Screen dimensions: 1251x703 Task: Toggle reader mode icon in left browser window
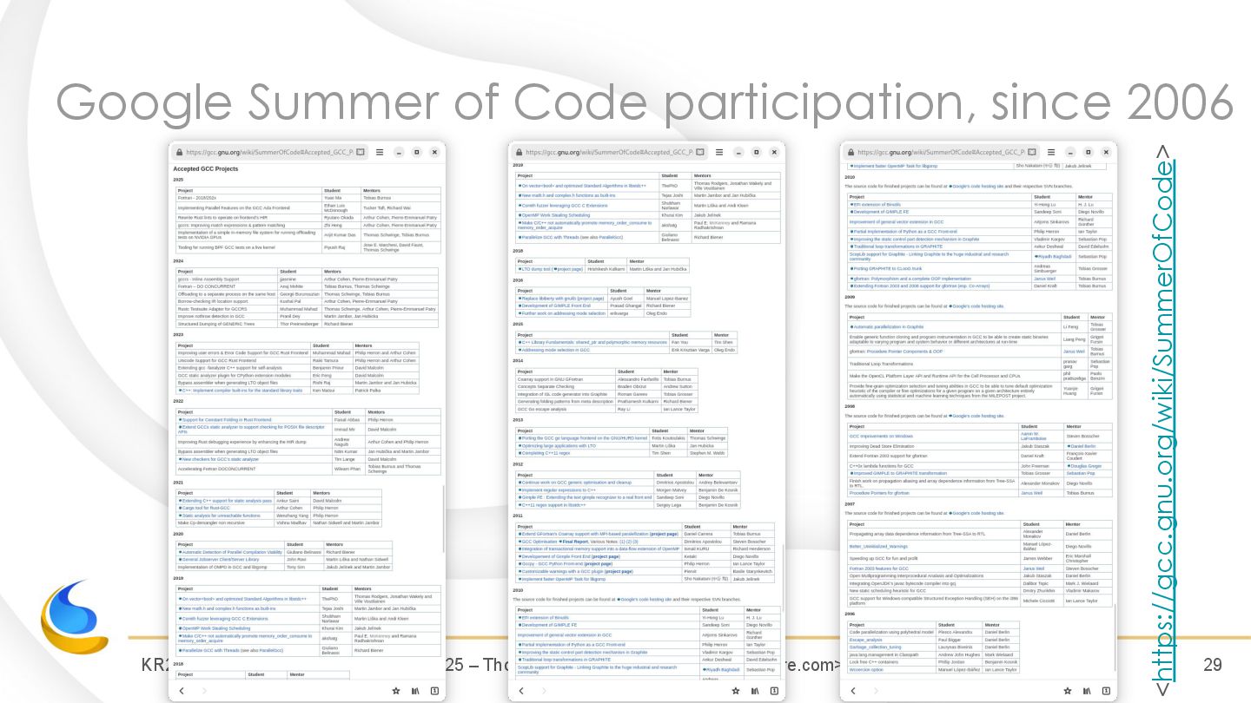(361, 152)
